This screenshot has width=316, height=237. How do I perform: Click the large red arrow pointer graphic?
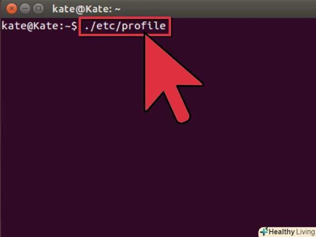[173, 79]
